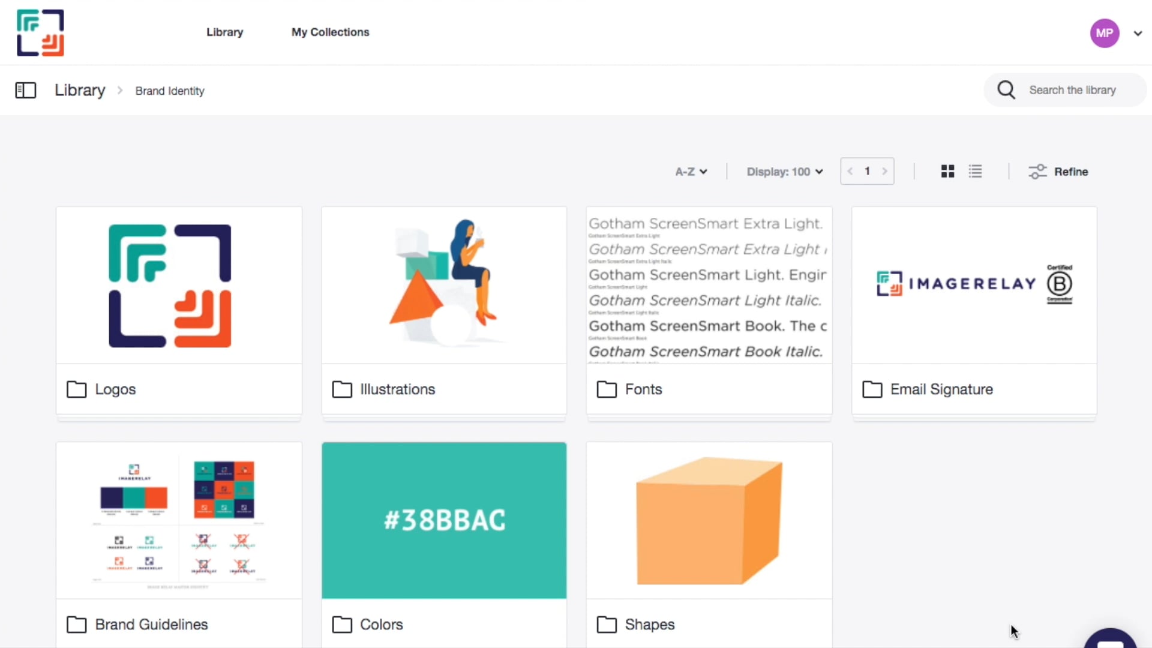Open the Library menu item
The image size is (1152, 648).
click(x=225, y=32)
